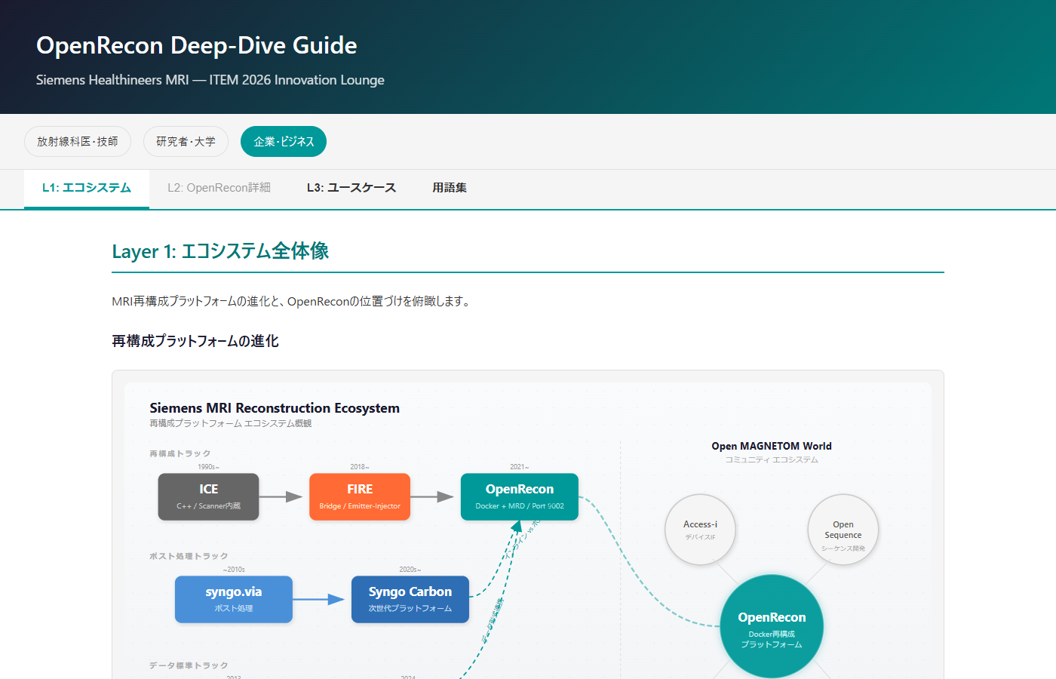The image size is (1056, 679).
Task: Click the arrow from syngo.via to Syngo Carbon
Action: 321,599
